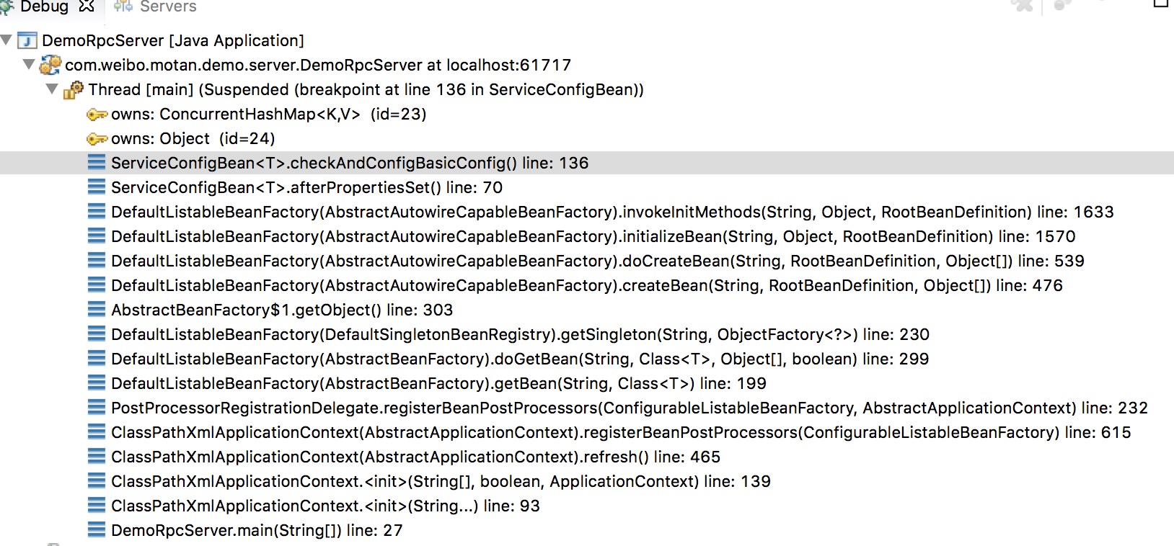Click key icon for owns: Object (id=24)
1174x546 pixels.
click(97, 139)
